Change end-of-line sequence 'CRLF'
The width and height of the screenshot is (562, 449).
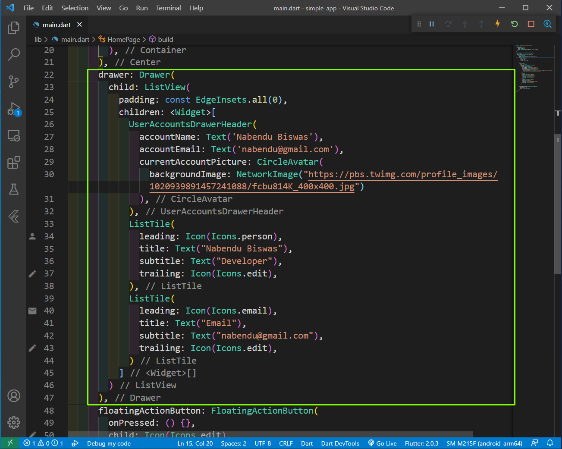(286, 443)
